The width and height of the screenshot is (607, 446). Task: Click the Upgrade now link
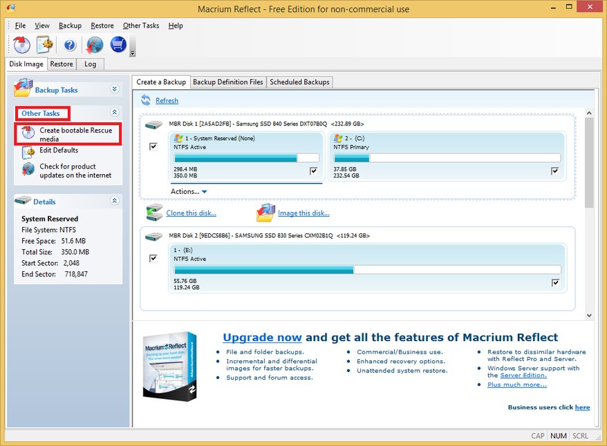click(262, 338)
